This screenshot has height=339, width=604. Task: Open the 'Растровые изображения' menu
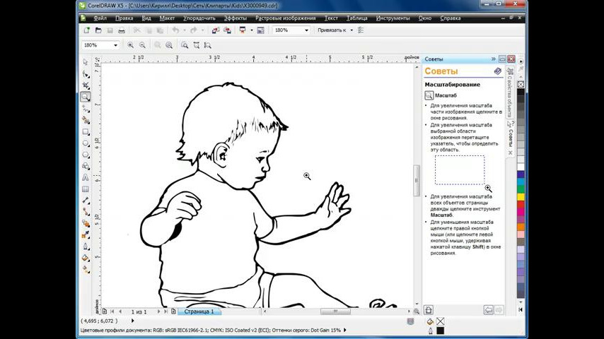tap(285, 18)
